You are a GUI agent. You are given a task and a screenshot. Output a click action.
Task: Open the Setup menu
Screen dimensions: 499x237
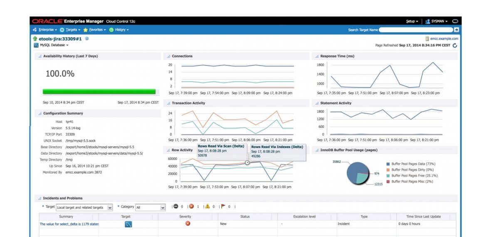click(412, 21)
